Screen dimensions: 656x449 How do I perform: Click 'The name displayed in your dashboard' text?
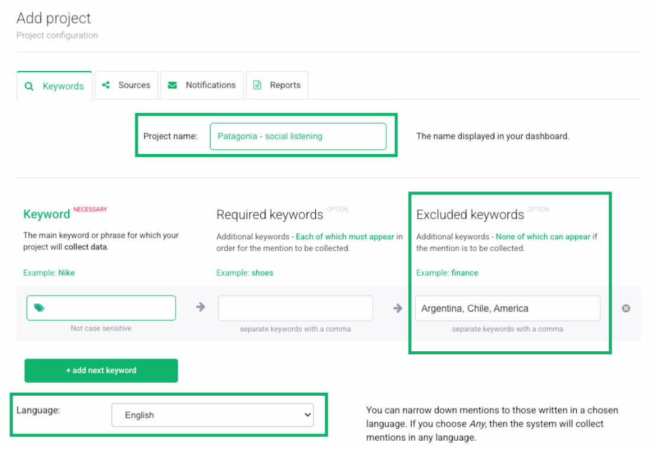click(x=492, y=136)
